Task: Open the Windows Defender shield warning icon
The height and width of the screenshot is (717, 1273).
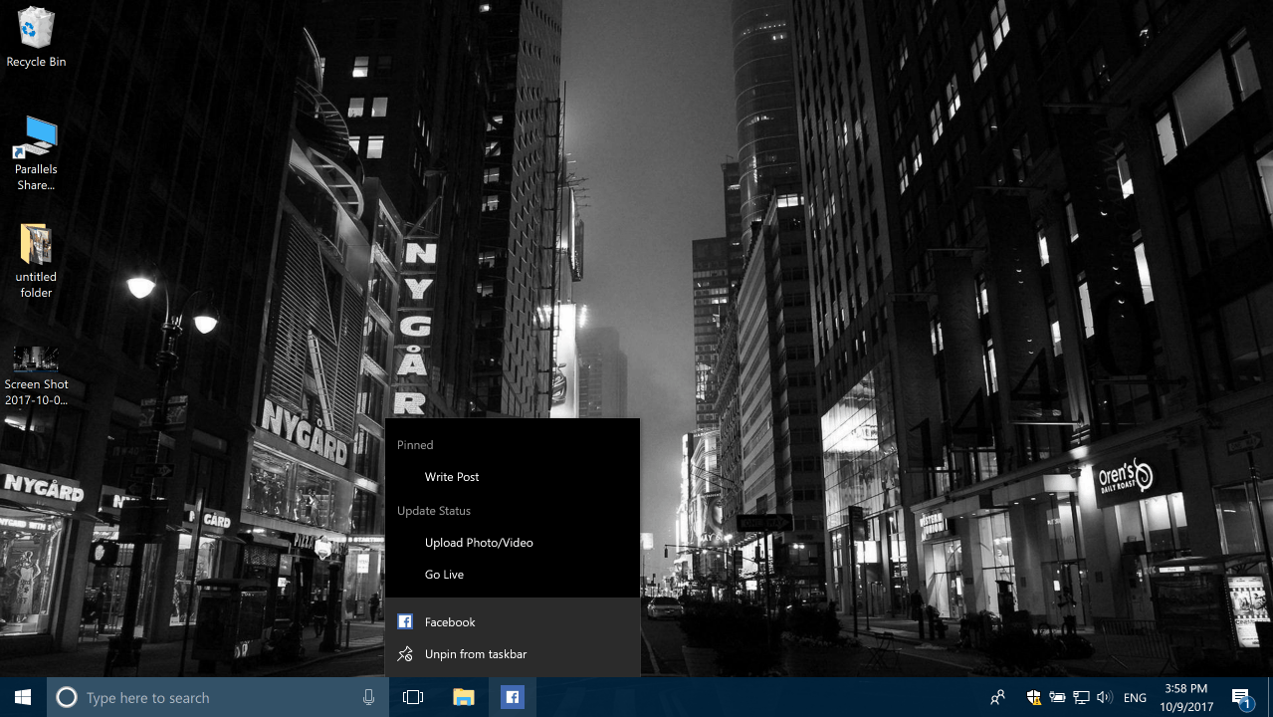Action: 1034,698
